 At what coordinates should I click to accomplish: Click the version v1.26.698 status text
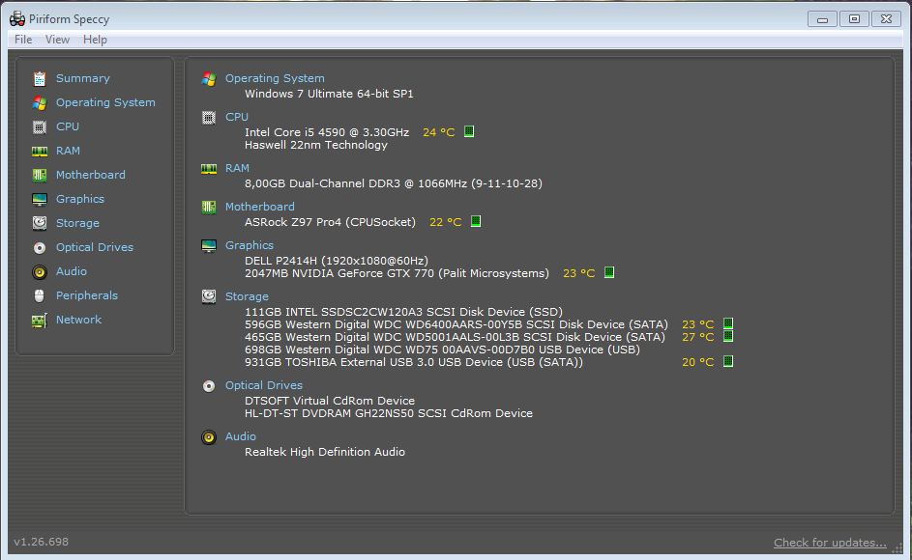pyautogui.click(x=41, y=542)
